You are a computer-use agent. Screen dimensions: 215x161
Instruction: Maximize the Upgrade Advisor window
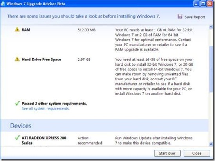coord(203,4)
